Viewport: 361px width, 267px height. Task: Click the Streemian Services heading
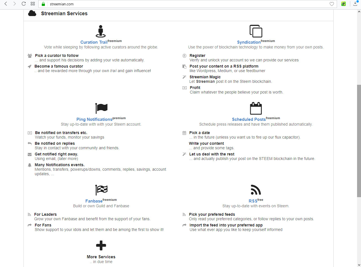(64, 14)
